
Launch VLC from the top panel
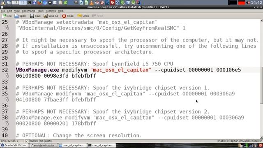tap(92, 2)
